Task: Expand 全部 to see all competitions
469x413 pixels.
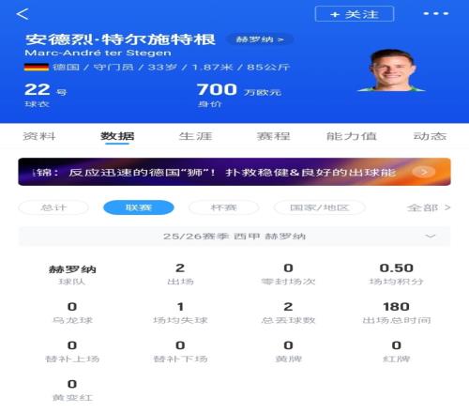Action: tap(429, 207)
